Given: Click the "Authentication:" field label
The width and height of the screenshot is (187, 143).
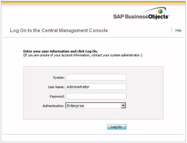Looking at the screenshot, I should coord(53,106).
